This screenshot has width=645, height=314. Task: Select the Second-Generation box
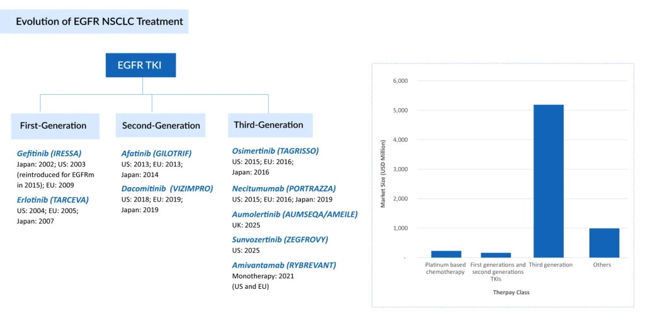pyautogui.click(x=161, y=126)
